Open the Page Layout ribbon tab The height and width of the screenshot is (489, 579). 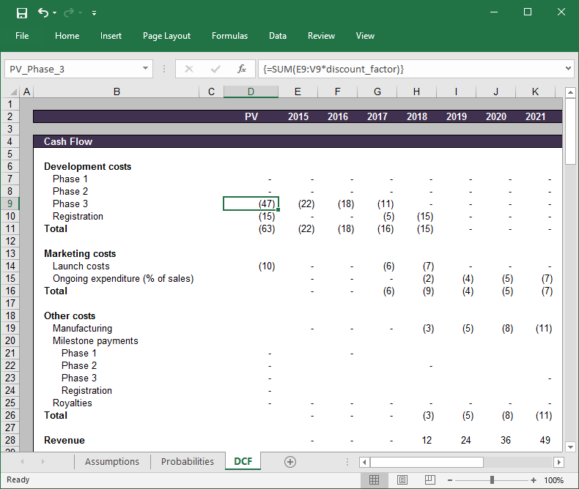click(166, 36)
